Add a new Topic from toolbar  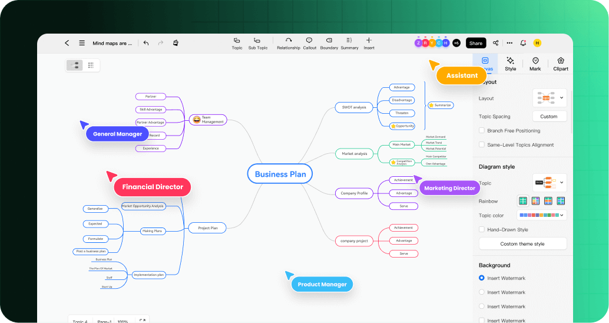(237, 43)
